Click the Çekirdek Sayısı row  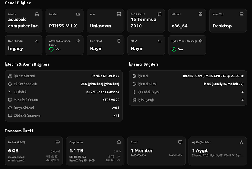(x=188, y=92)
